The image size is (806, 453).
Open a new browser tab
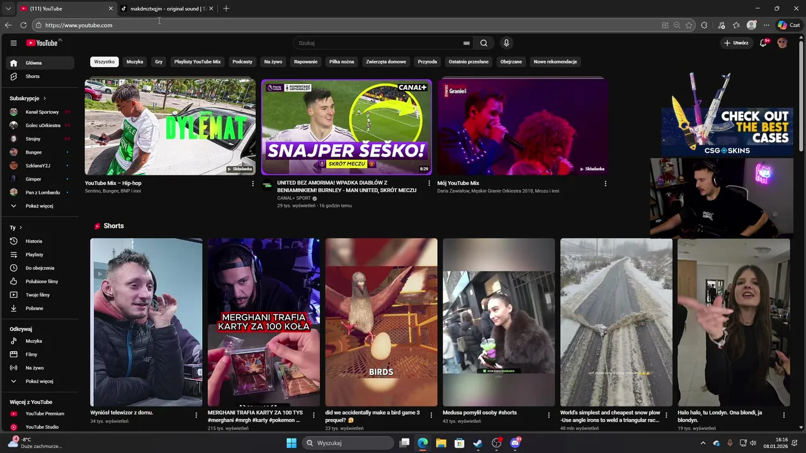pos(226,9)
